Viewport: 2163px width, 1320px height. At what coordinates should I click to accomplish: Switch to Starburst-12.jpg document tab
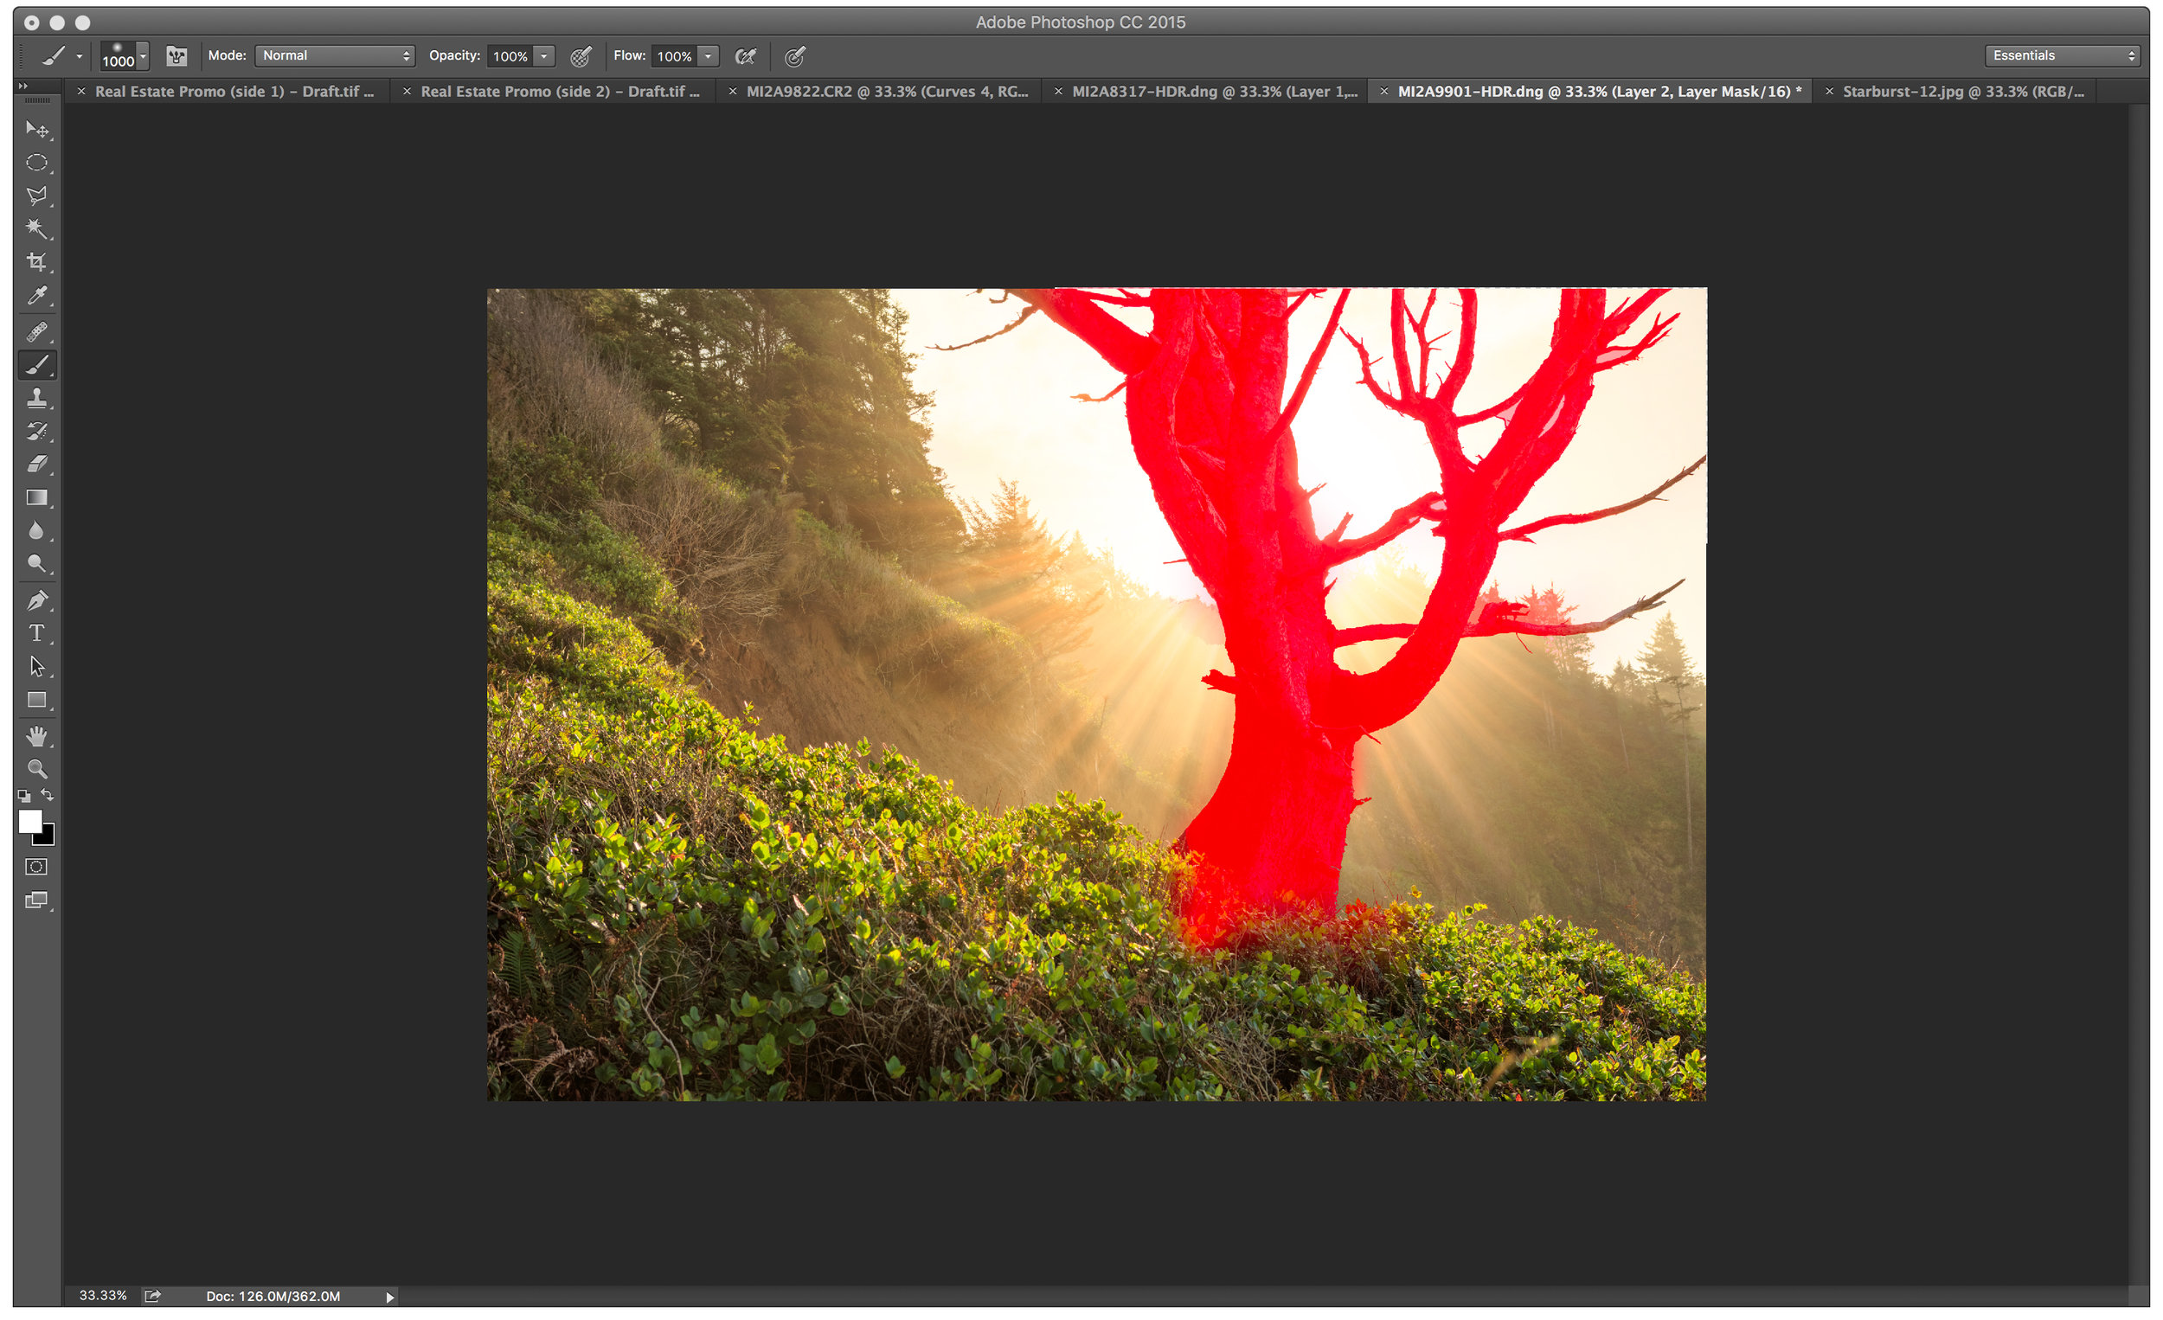click(1963, 92)
